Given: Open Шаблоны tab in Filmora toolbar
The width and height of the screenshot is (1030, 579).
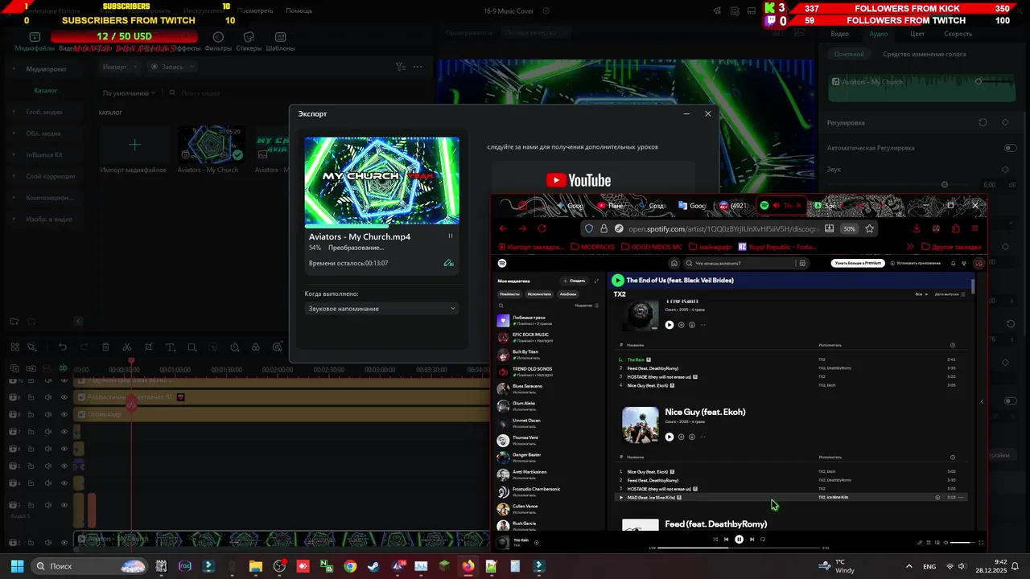Looking at the screenshot, I should [x=281, y=43].
